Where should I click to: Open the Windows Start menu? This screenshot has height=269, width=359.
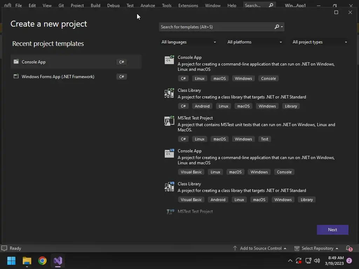(11, 261)
